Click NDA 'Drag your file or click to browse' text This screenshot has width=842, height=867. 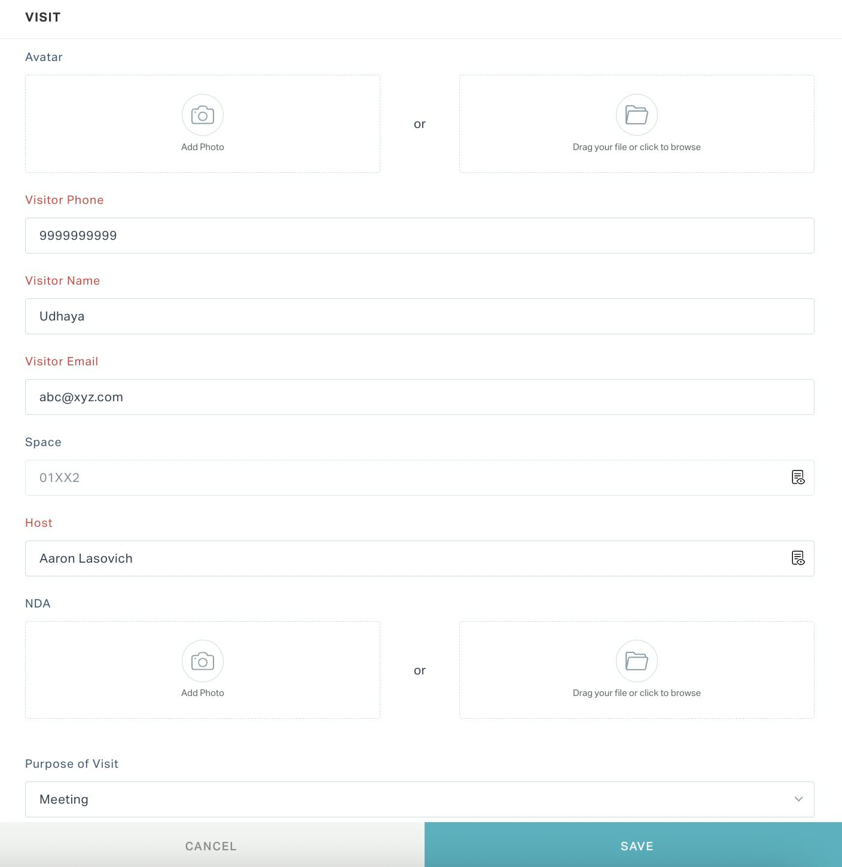[637, 693]
